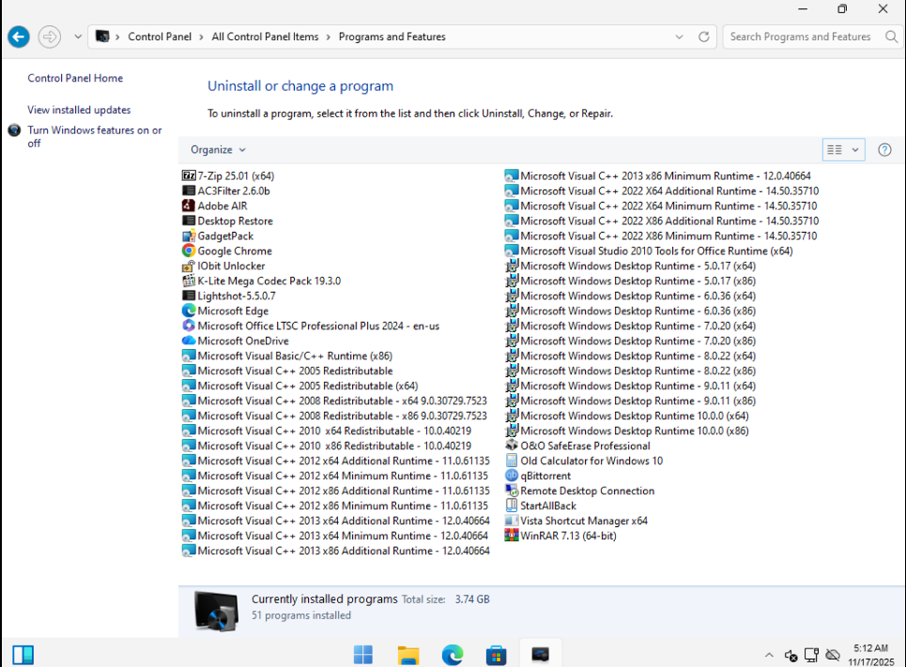Screen dimensions: 906x667
Task: Click the O&O SafeErase Professional icon
Action: [x=512, y=446]
